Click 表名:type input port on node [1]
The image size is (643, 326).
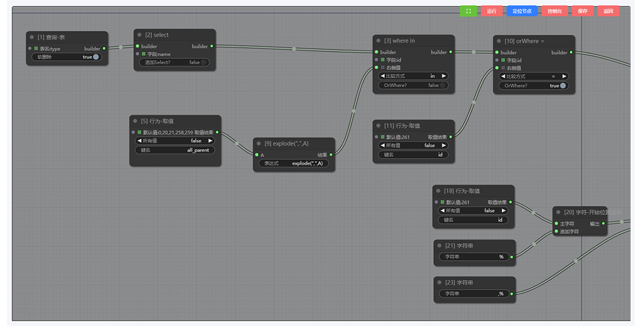click(30, 48)
